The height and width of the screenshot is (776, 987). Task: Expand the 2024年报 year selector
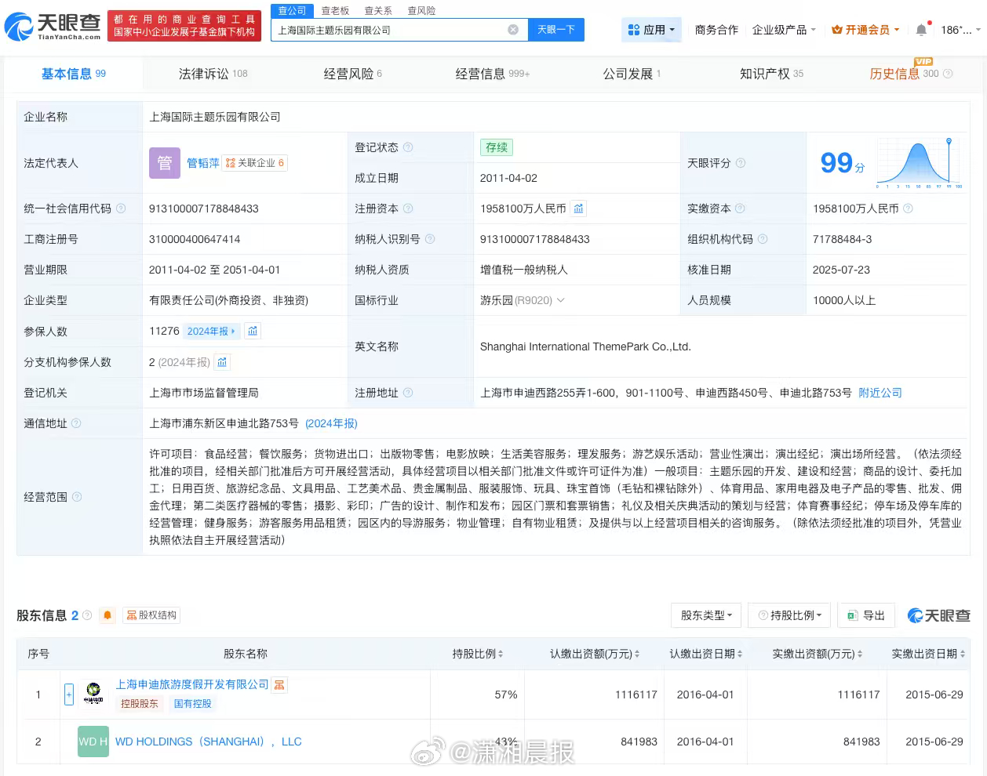point(211,331)
